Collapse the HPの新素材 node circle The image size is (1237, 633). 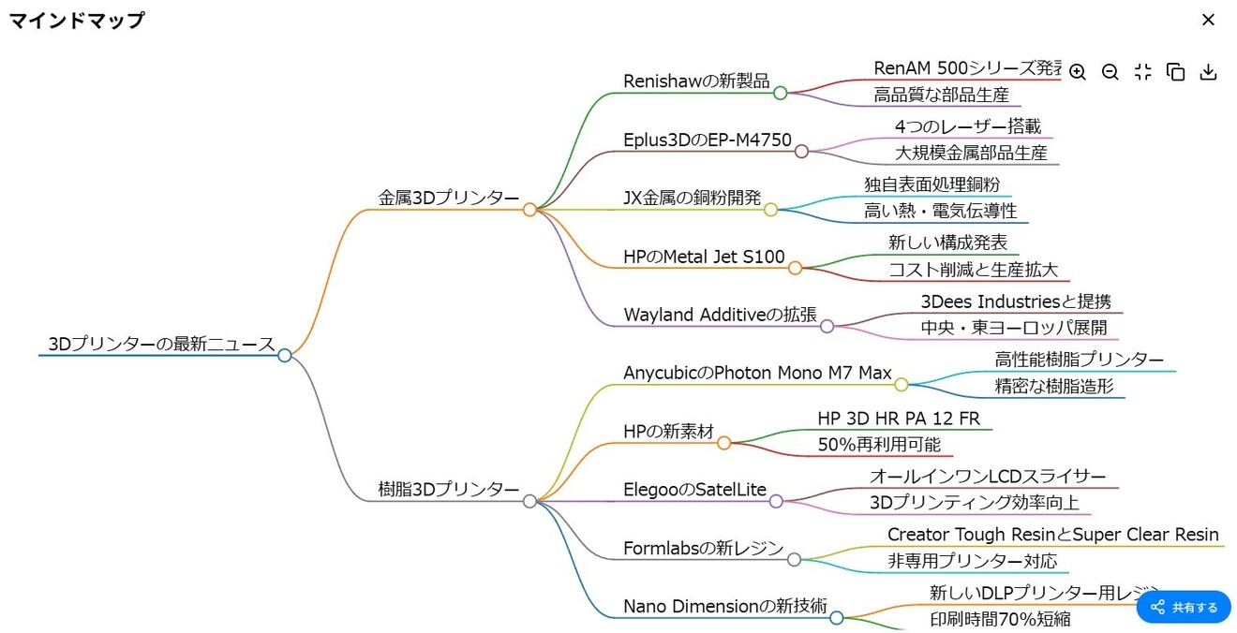click(723, 443)
